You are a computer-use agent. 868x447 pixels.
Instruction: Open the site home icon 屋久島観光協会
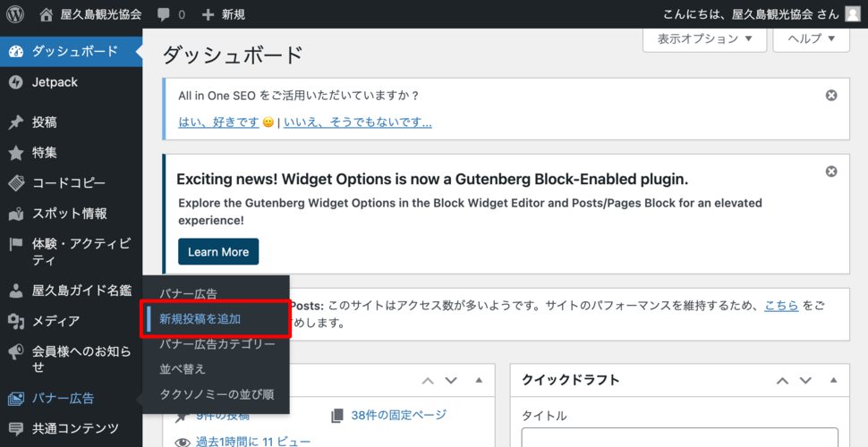(47, 14)
